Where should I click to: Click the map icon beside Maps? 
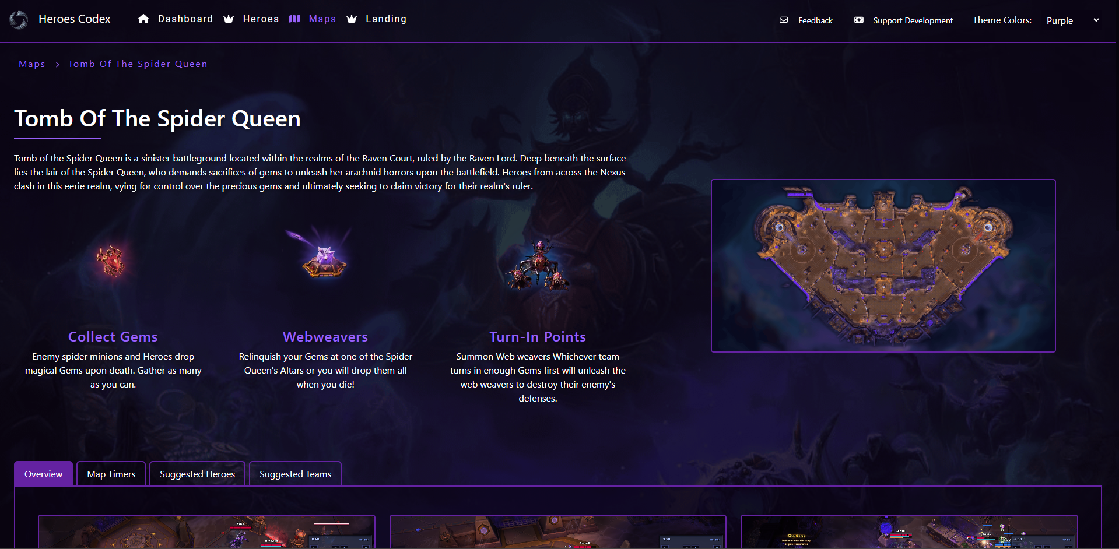(x=294, y=19)
